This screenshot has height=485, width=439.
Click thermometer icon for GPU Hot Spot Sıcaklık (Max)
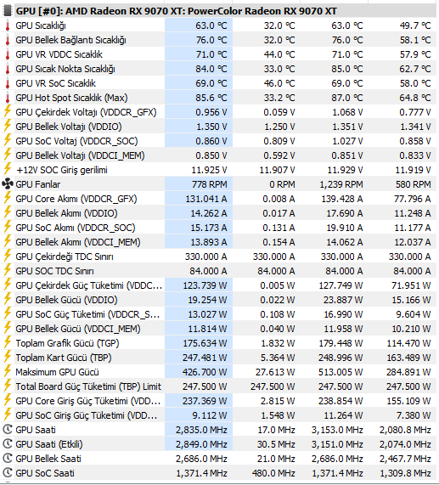point(8,98)
